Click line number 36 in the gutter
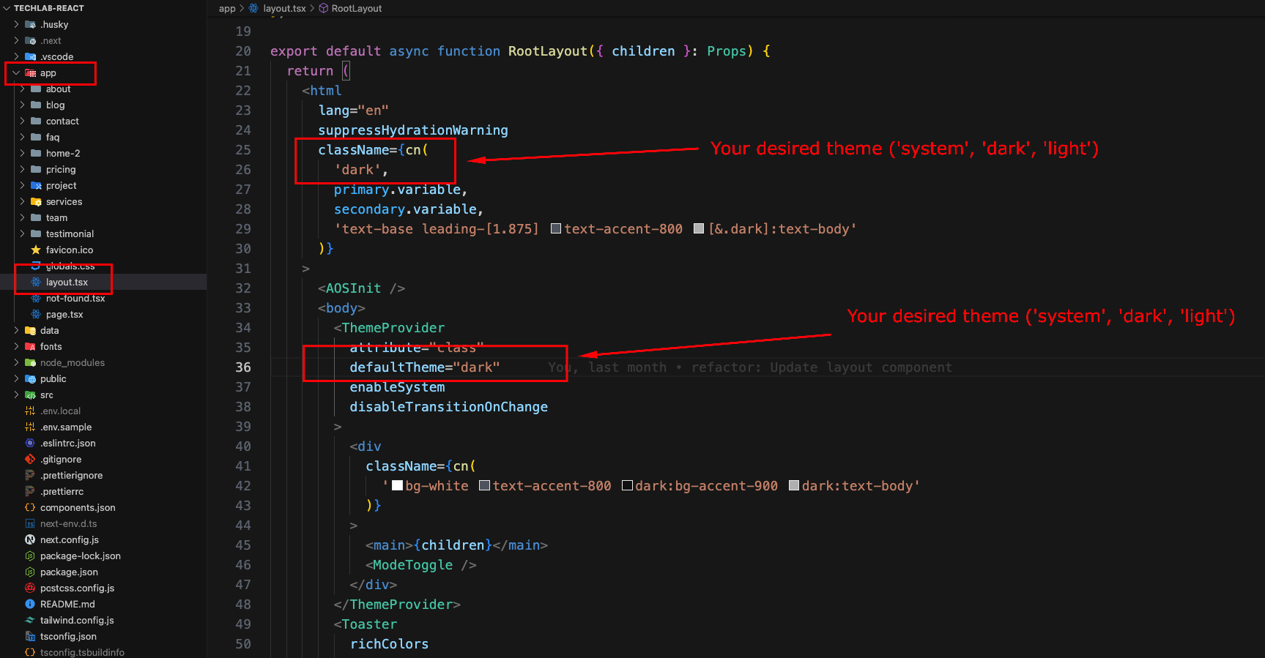 coord(242,367)
